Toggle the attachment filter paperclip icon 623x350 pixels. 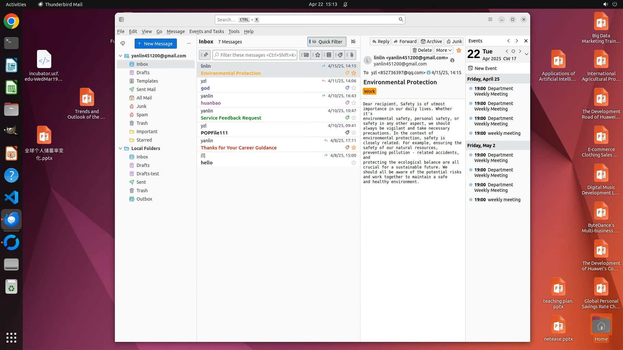352,55
